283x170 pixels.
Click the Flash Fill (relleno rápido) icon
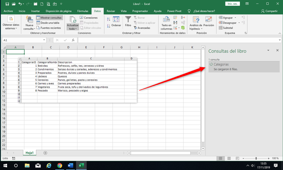pos(175,18)
